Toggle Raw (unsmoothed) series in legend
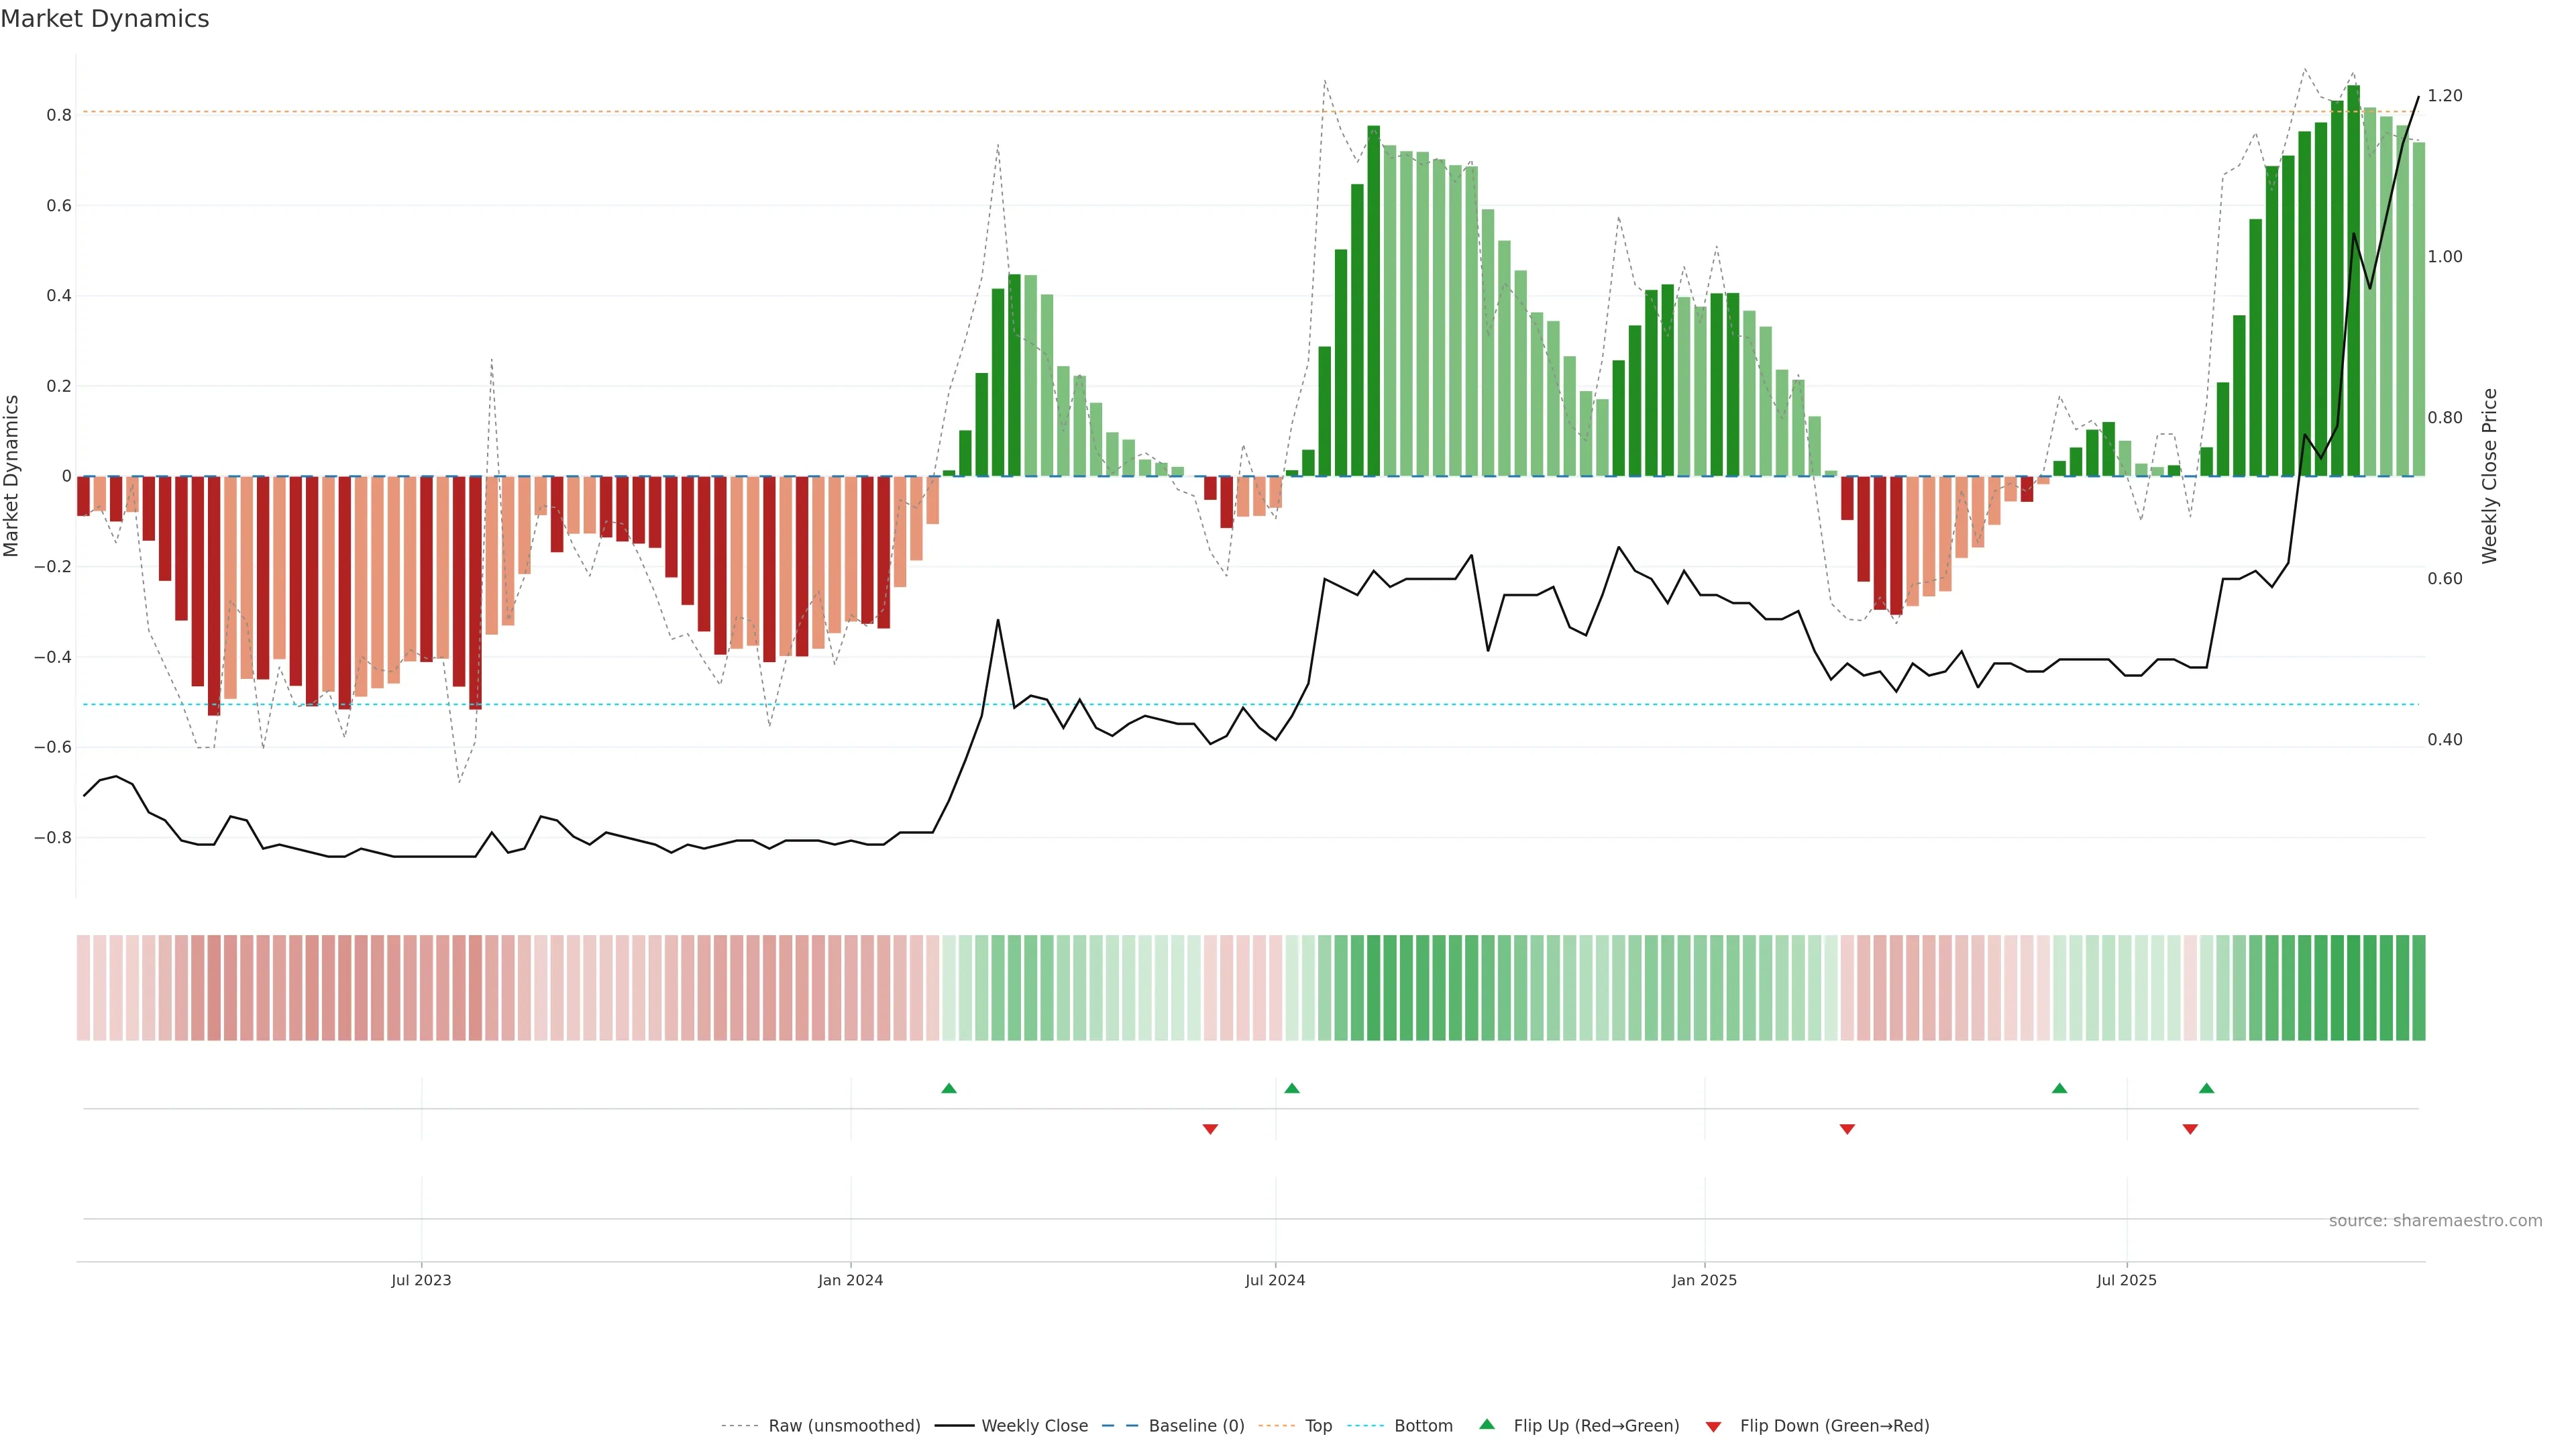The width and height of the screenshot is (2576, 1449). [844, 1426]
